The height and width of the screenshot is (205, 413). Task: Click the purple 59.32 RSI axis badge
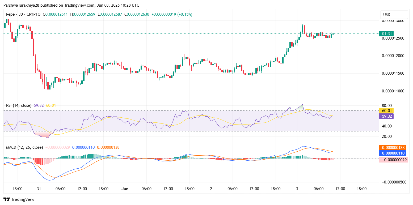386,116
